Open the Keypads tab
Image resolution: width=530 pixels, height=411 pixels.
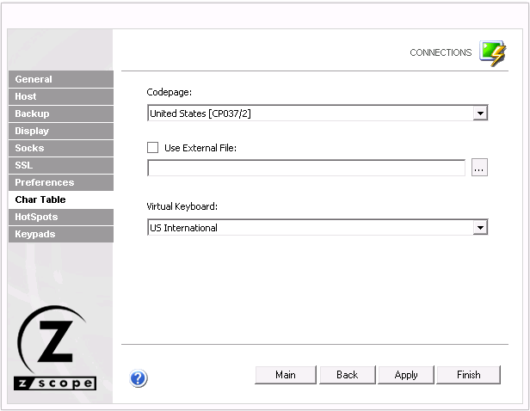[61, 234]
